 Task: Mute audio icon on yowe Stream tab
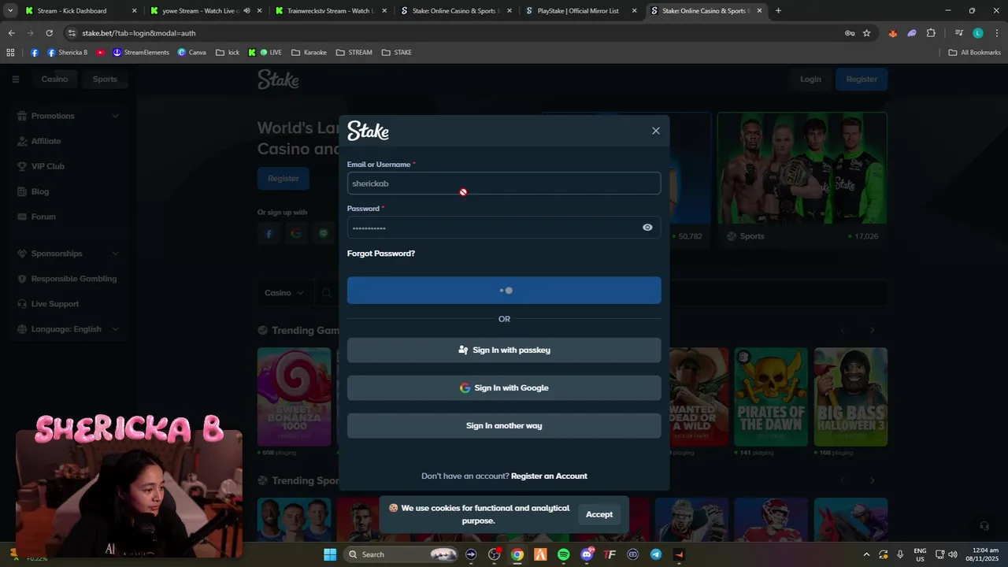247,11
